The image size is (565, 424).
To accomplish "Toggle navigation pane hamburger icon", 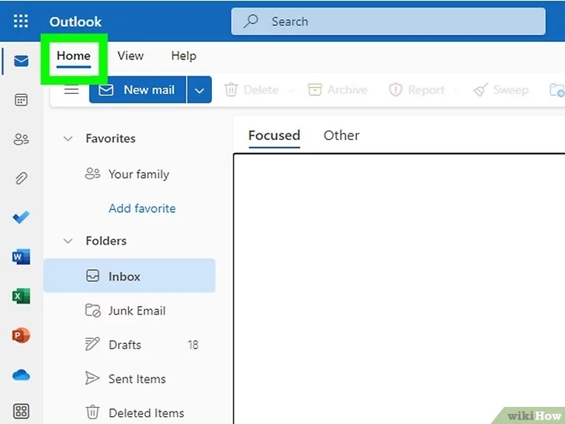I will pyautogui.click(x=71, y=90).
